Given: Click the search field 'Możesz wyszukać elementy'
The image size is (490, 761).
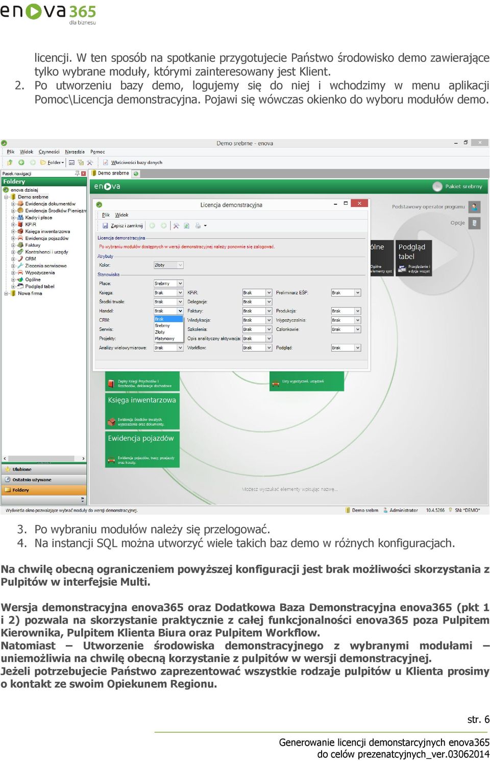Looking at the screenshot, I should pos(289,489).
